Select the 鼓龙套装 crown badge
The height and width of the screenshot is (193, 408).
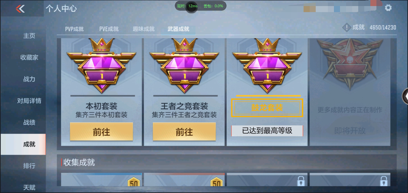(267, 65)
